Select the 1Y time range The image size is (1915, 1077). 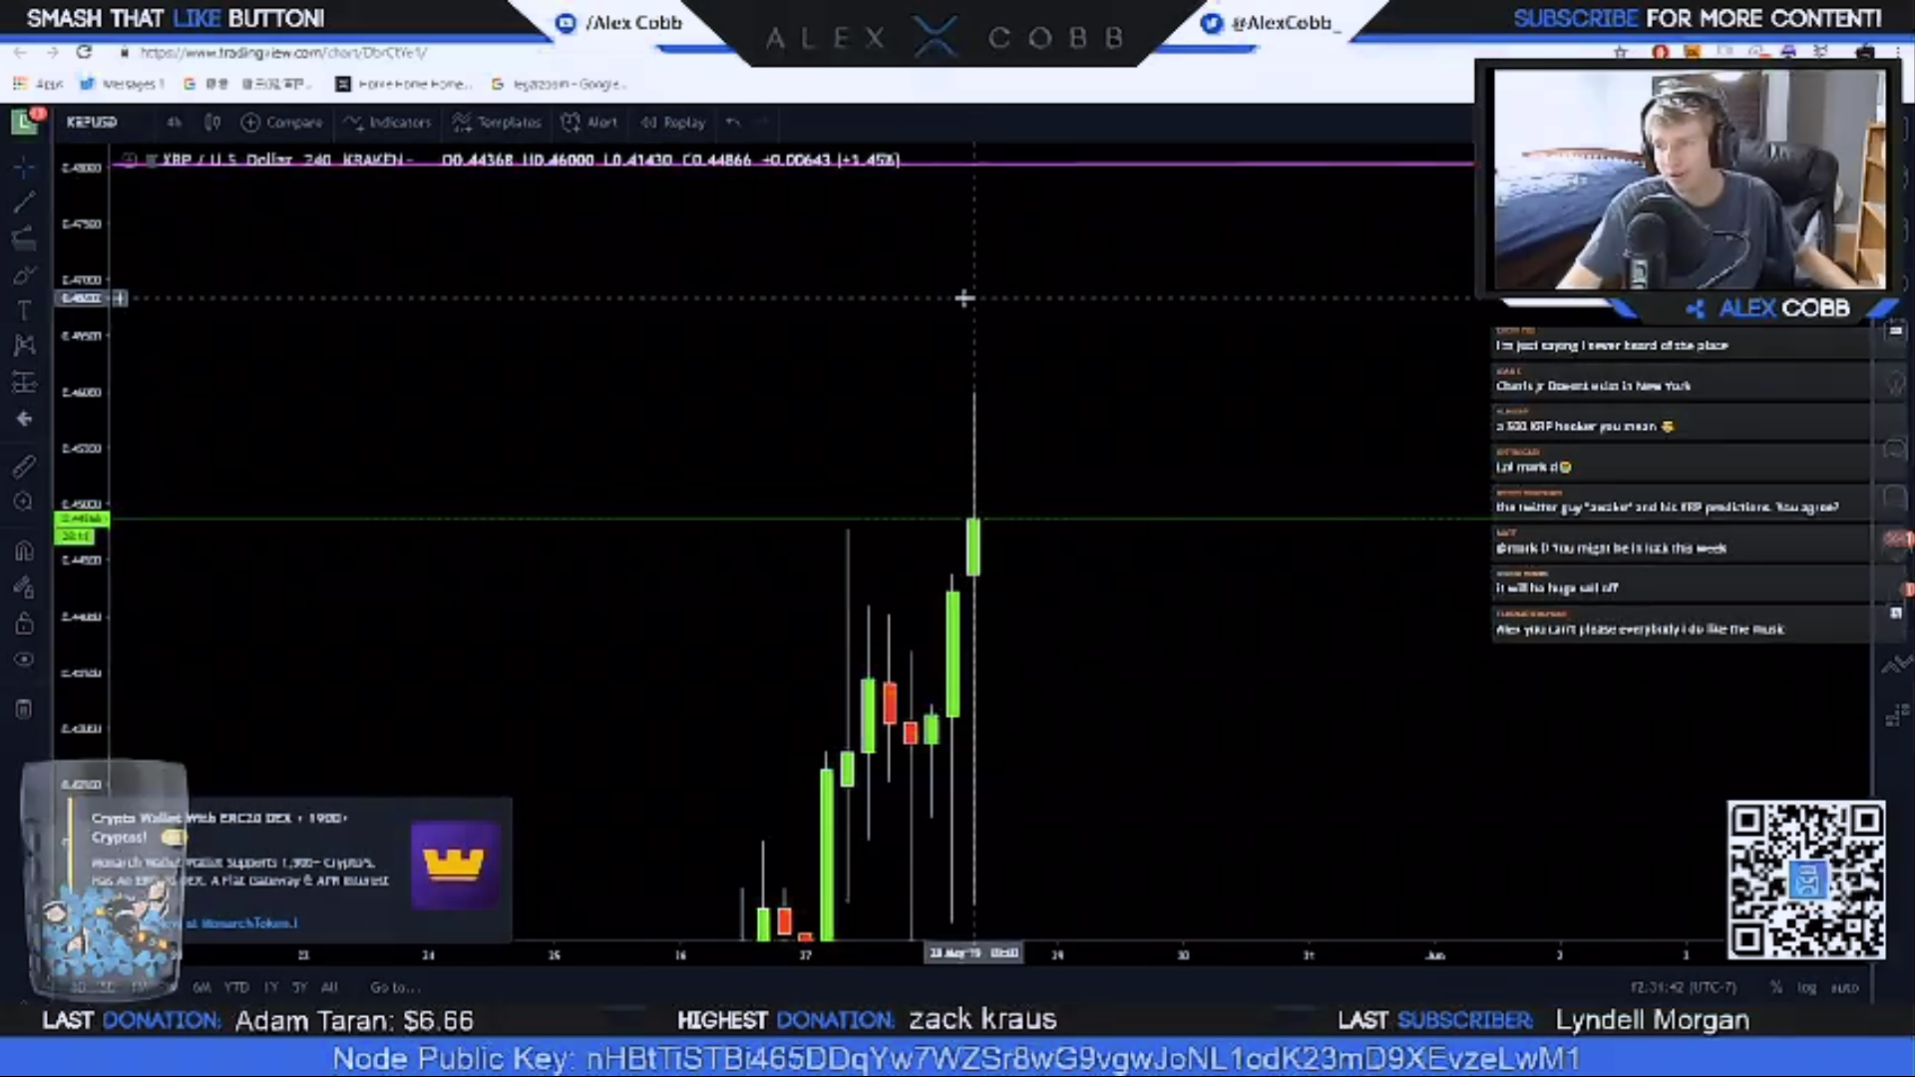[x=271, y=987]
